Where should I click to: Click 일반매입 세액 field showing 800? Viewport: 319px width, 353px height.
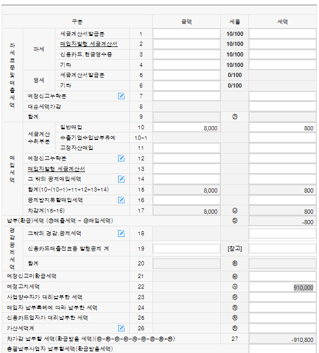[282, 128]
